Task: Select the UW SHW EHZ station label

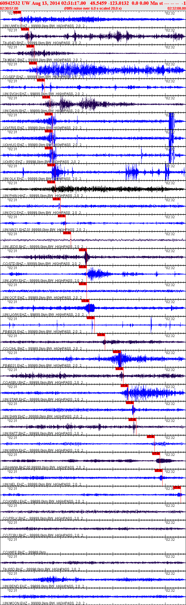Action: [x=43, y=417]
